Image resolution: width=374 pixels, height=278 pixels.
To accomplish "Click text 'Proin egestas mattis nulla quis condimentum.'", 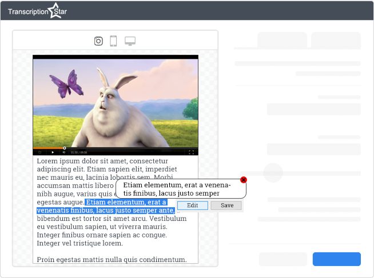I will coord(112,260).
